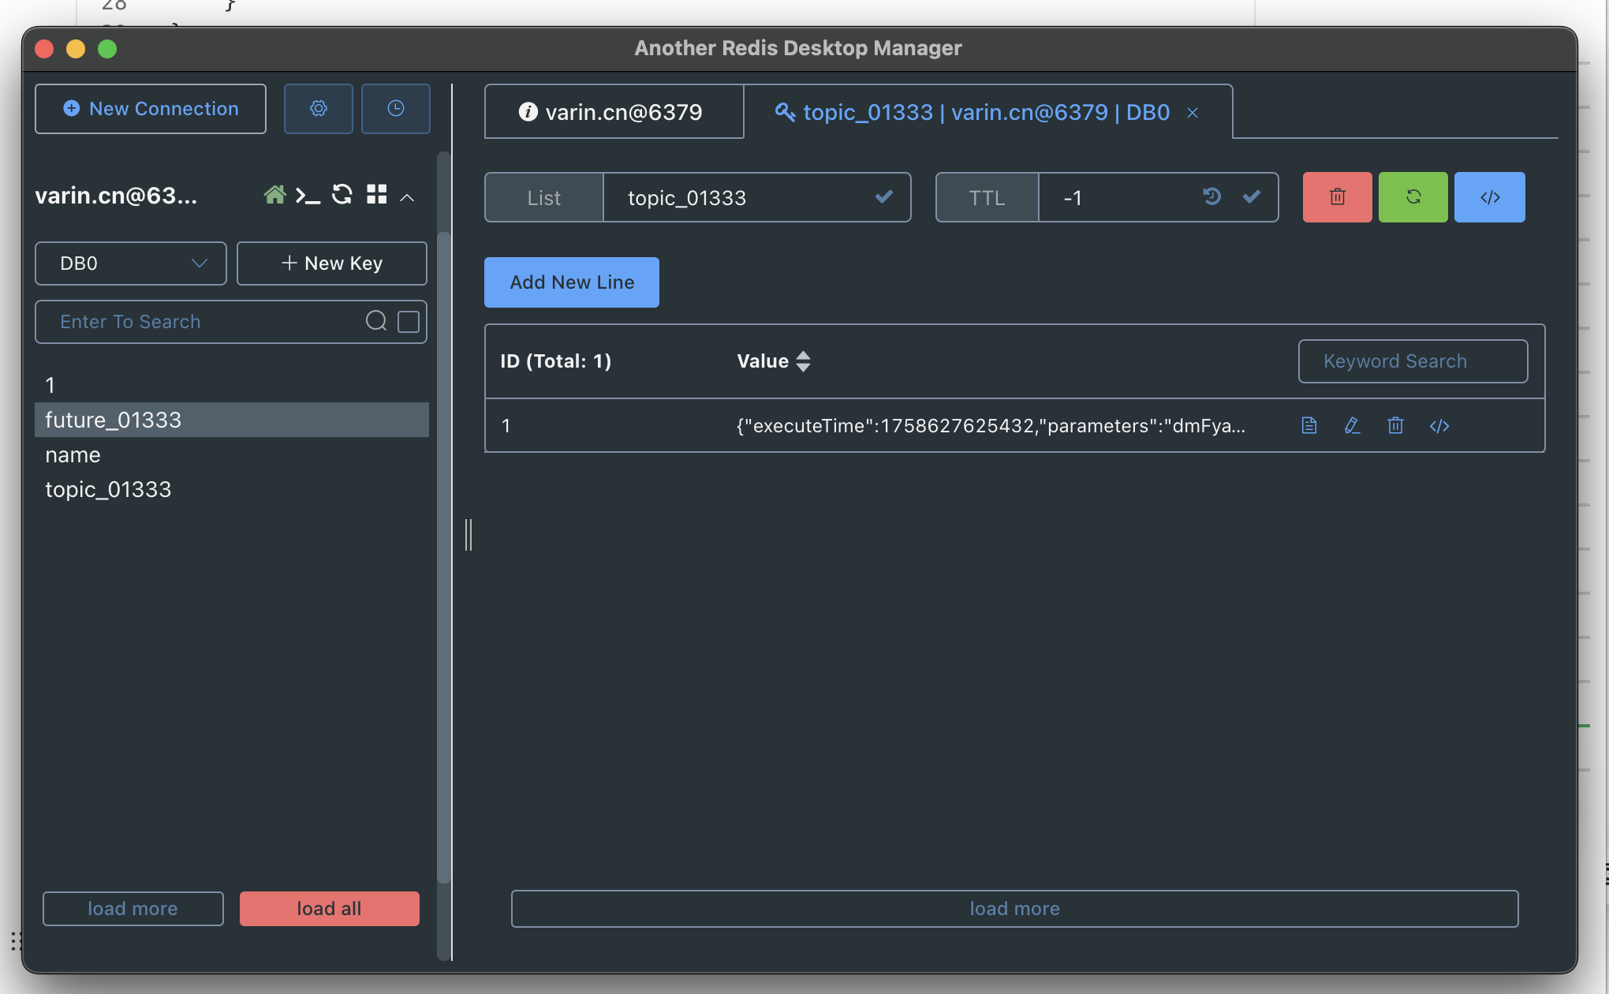Open Redis console terminal icon
1609x994 pixels.
pos(308,195)
